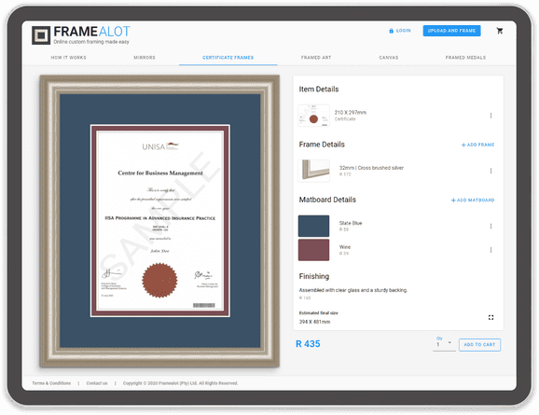Open options menu for Cross brushed silver frame

tap(491, 171)
